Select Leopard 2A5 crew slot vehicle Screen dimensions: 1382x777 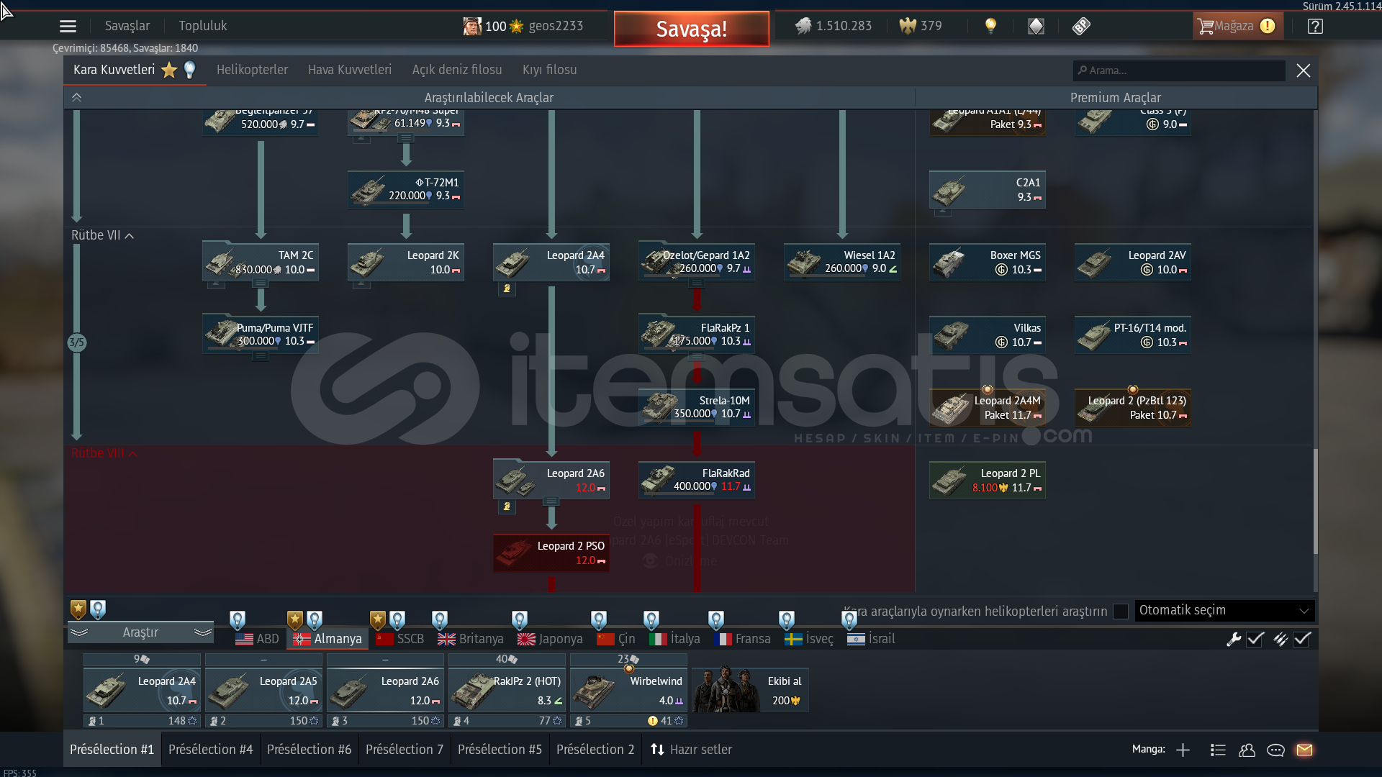263,690
